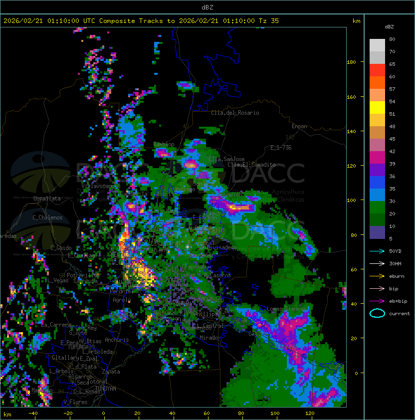Image resolution: width=415 pixels, height=420 pixels.
Task: Click the 'V_Flores' label
Action: tap(75, 402)
